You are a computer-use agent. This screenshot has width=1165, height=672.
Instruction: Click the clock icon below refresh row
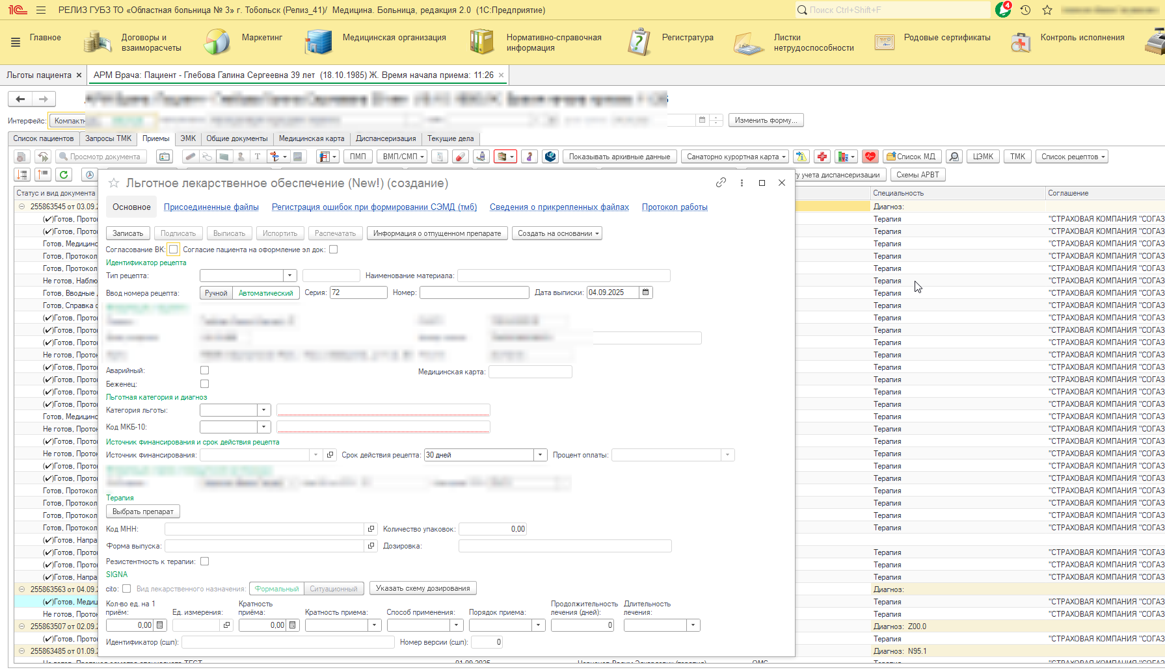[90, 174]
